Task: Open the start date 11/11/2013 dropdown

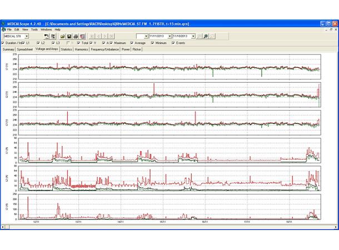Action: [x=169, y=36]
